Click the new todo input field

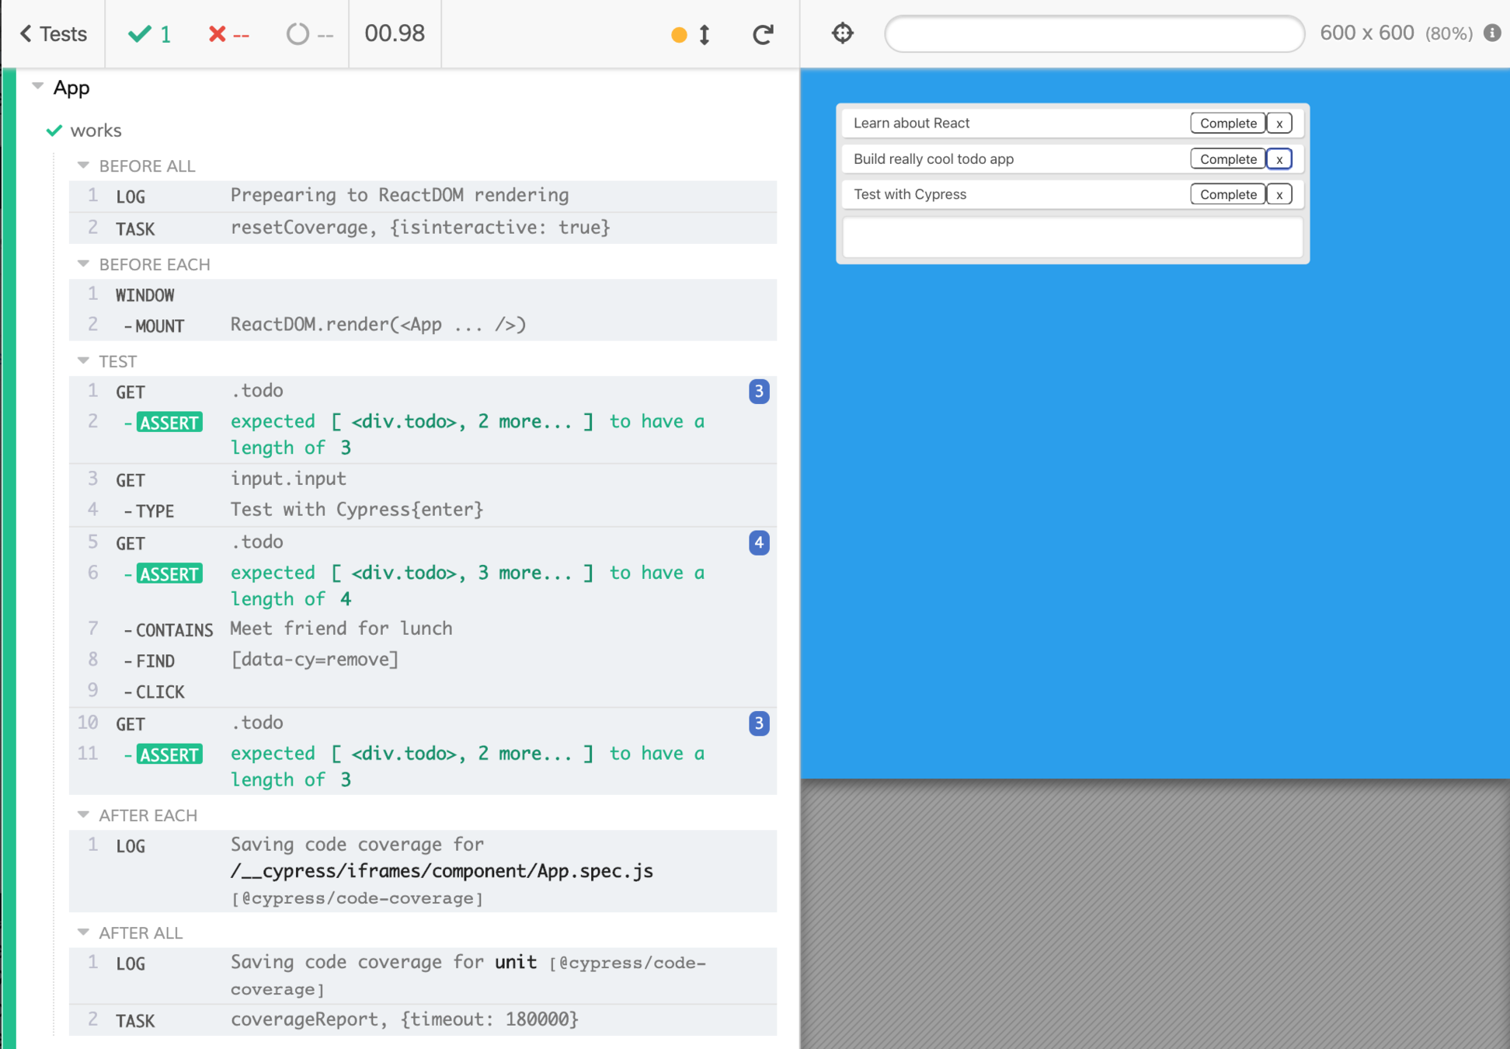[1072, 237]
